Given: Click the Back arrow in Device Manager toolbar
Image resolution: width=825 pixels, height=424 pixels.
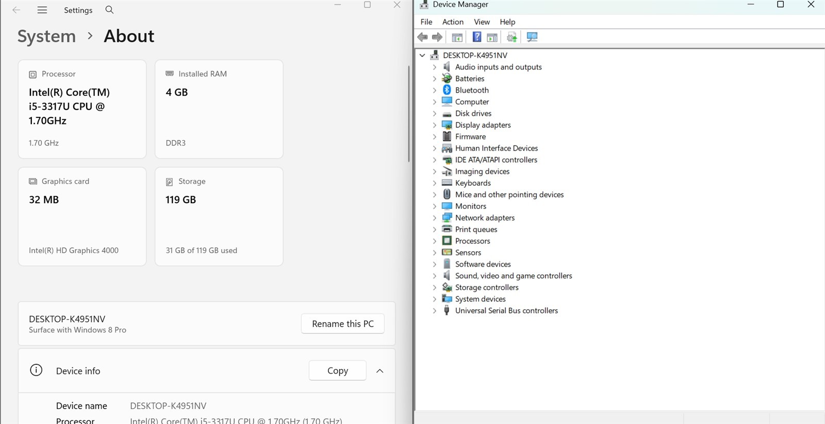Looking at the screenshot, I should (422, 37).
